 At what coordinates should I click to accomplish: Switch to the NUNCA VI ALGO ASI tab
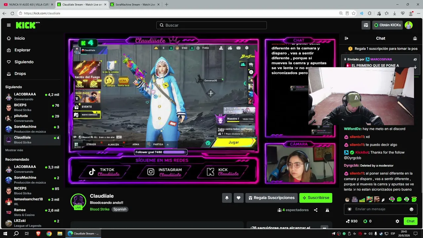pos(28,5)
